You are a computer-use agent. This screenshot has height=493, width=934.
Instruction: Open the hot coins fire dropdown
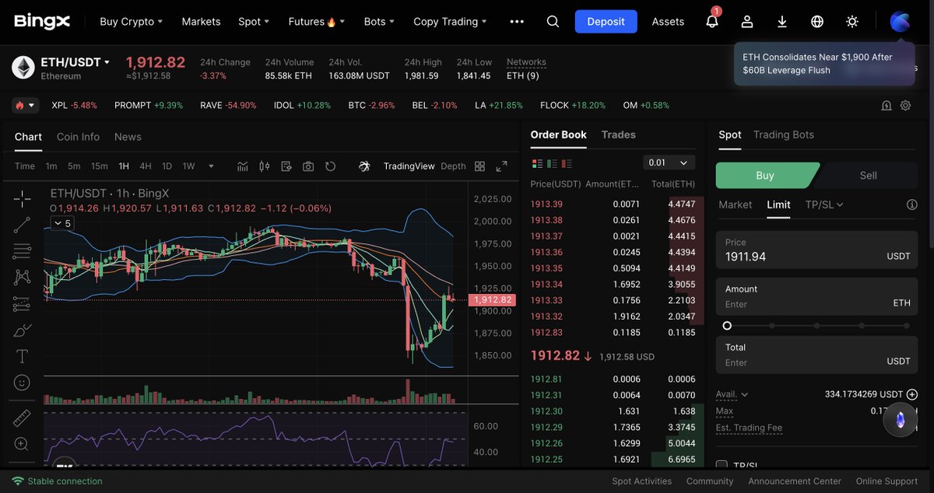[24, 105]
